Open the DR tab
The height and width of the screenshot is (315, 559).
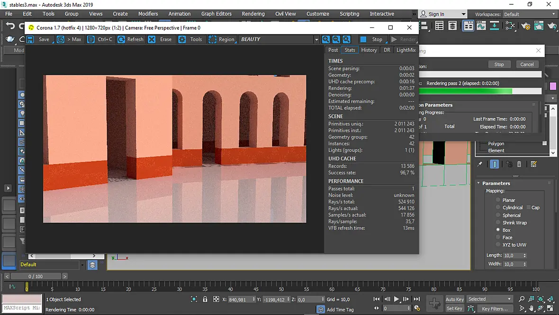(387, 50)
